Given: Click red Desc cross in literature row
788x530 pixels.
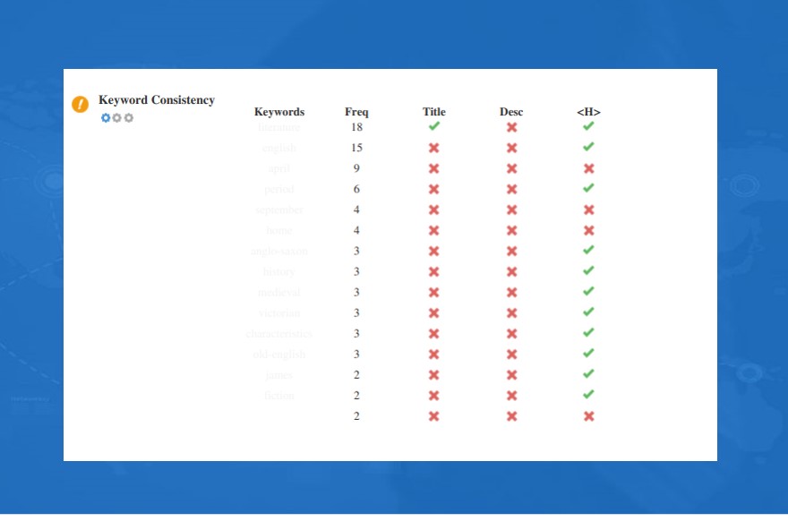Looking at the screenshot, I should click(511, 127).
